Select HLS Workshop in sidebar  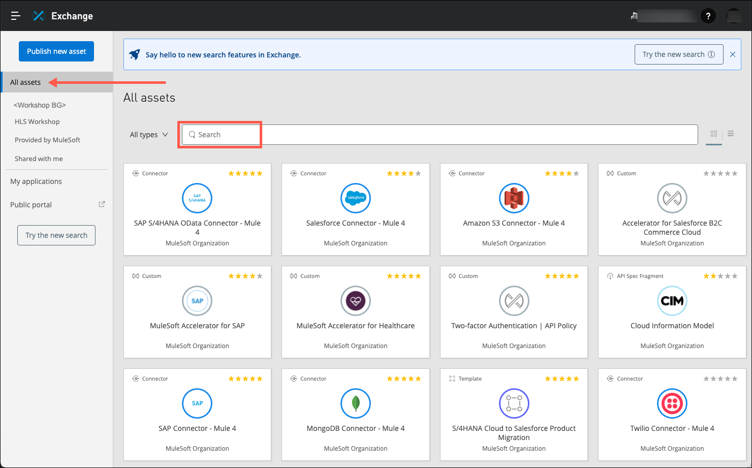(x=37, y=122)
